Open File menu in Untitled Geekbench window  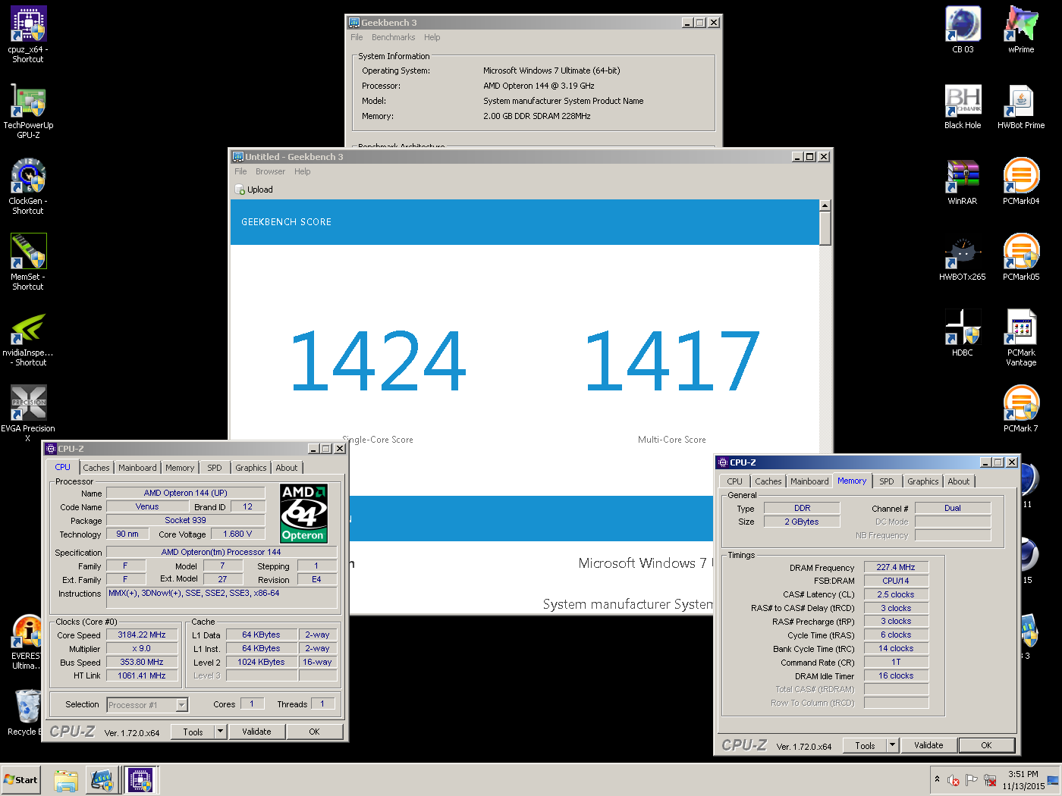tap(240, 171)
